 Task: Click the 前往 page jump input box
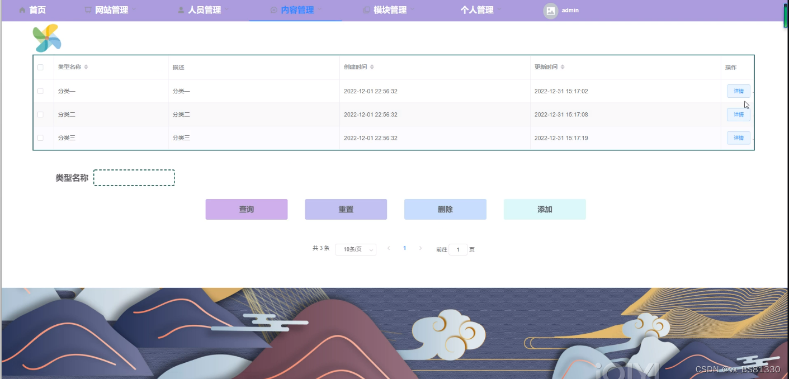[x=458, y=249]
